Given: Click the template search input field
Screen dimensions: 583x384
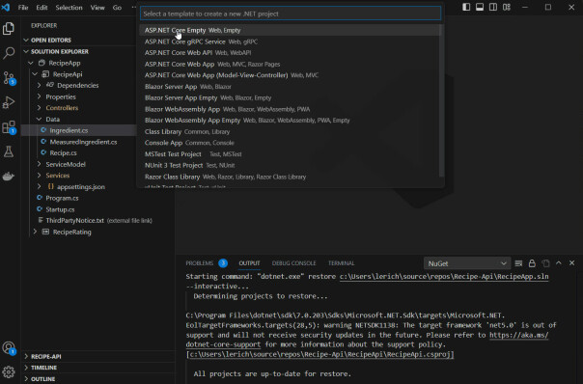Looking at the screenshot, I should (x=291, y=14).
